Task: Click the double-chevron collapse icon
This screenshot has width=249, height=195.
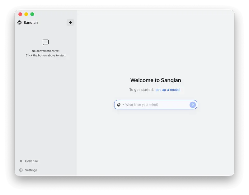Action: coord(21,161)
